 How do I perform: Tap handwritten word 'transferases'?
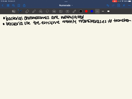[x=92, y=21]
